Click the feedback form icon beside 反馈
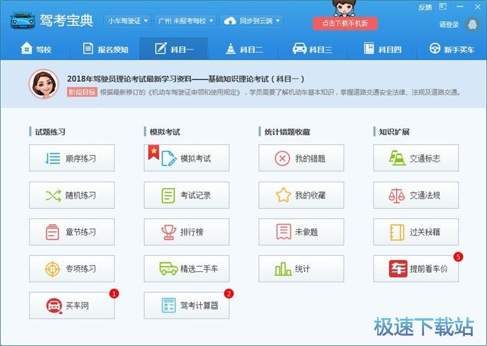 coord(443,7)
